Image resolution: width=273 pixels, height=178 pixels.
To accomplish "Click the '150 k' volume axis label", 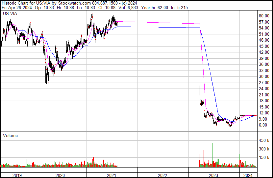I will click(264, 157).
